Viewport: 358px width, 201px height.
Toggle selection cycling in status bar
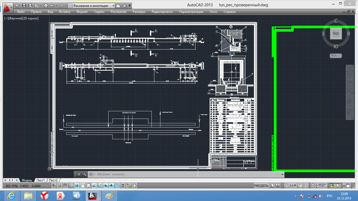(129, 186)
